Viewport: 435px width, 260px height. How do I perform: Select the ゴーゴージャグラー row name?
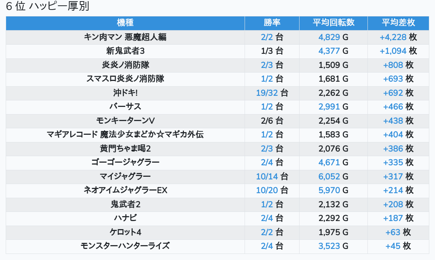(125, 163)
